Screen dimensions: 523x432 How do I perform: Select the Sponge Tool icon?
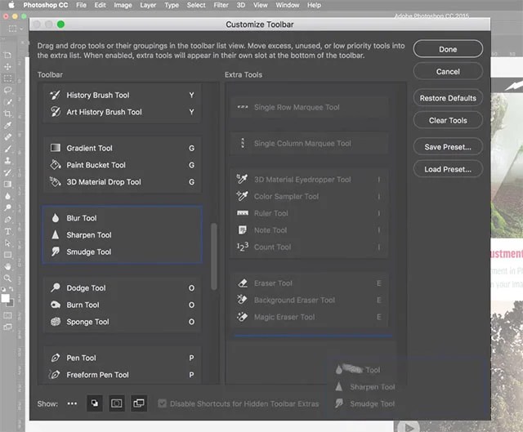tap(56, 322)
